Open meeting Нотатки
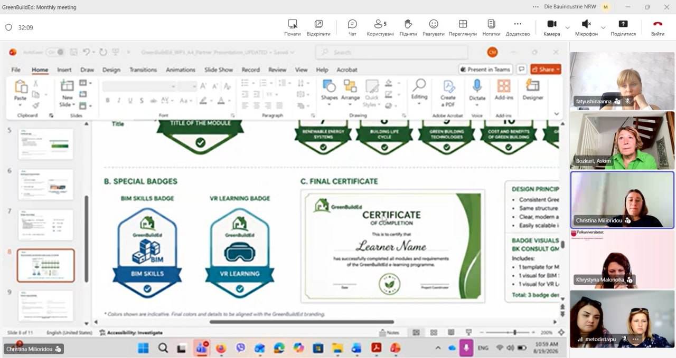Image resolution: width=676 pixels, height=358 pixels. click(491, 27)
